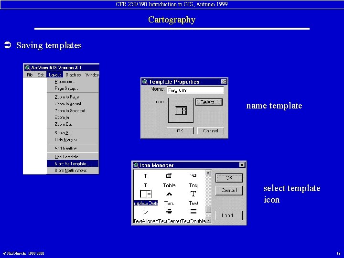Click Cancel in Template Properties
The height and width of the screenshot is (258, 344).
211,131
